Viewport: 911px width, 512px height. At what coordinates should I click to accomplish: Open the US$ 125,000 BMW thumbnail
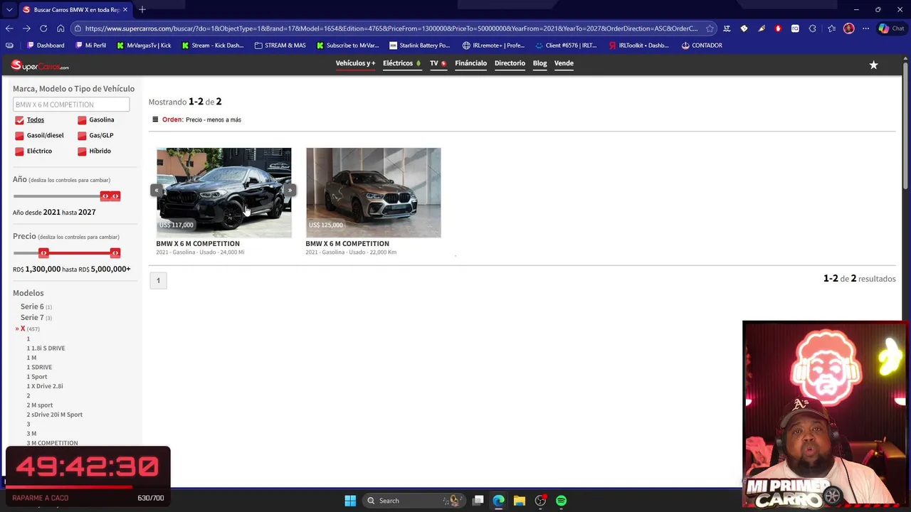[373, 193]
